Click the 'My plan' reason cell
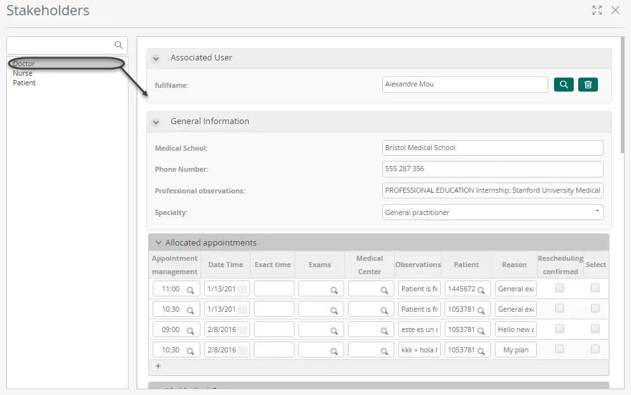The width and height of the screenshot is (631, 395). coord(516,350)
